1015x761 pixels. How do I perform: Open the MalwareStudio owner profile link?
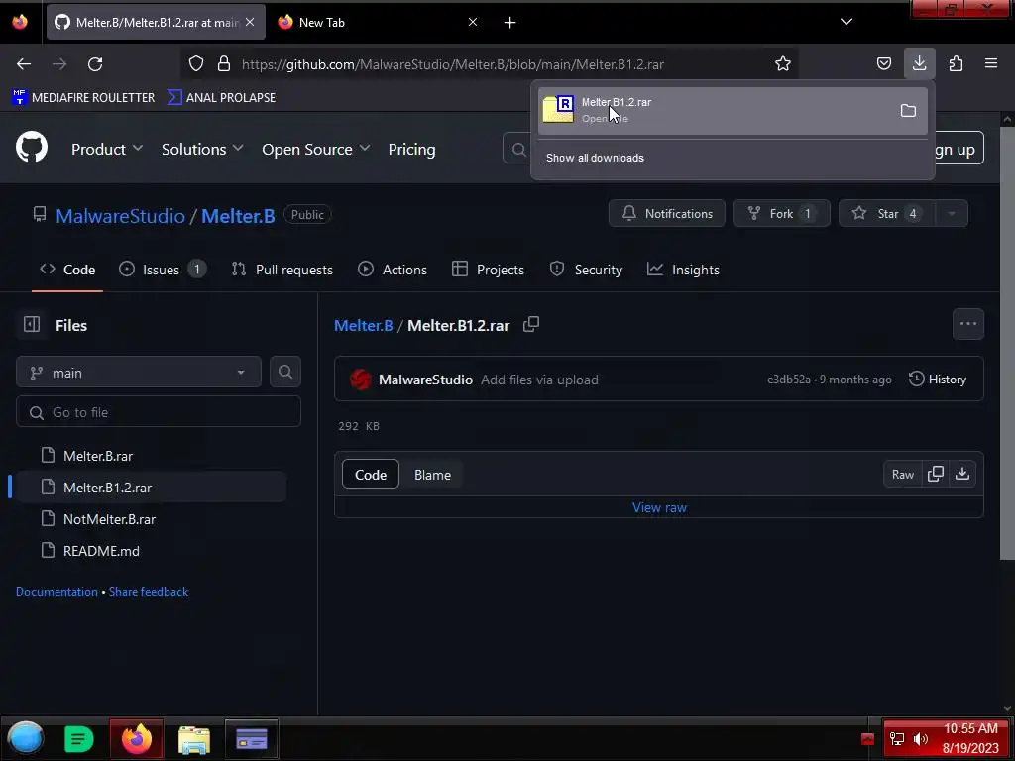coord(120,215)
